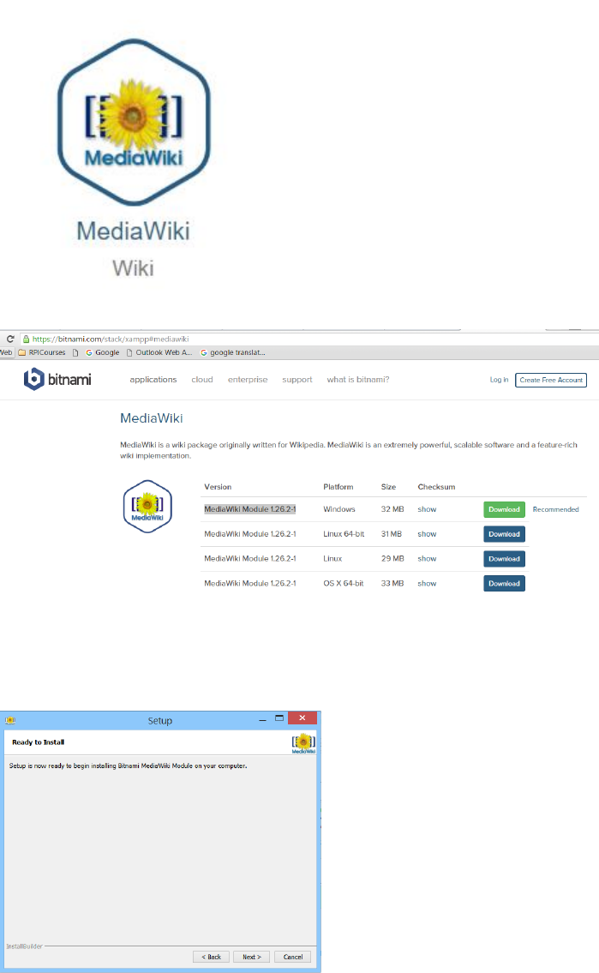Click the large MediaWiki sunflower hexagon logo
Image resolution: width=599 pixels, height=973 pixels.
[x=134, y=123]
